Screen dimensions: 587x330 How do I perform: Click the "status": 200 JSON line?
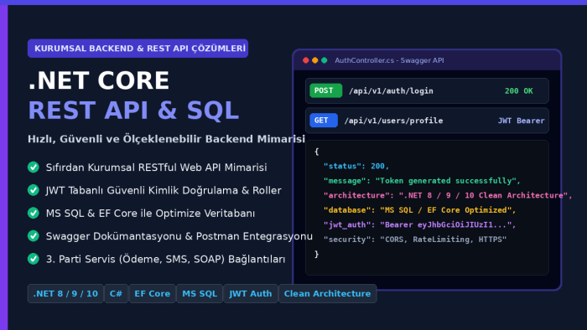click(356, 166)
